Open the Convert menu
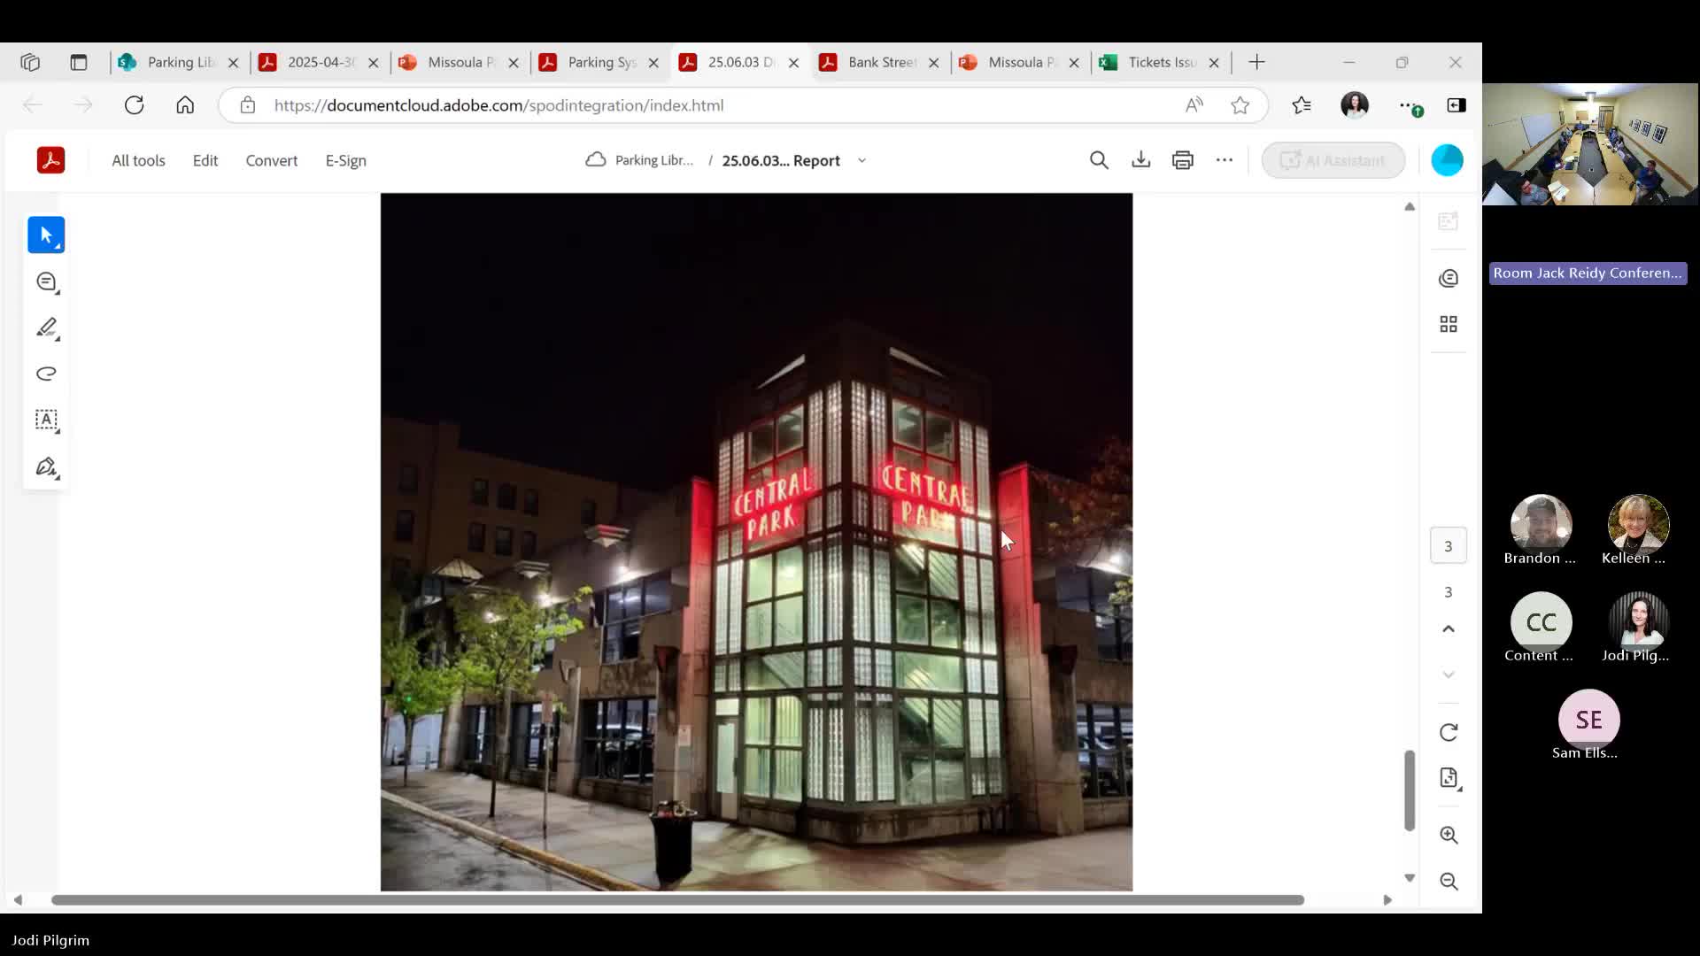 [x=272, y=160]
